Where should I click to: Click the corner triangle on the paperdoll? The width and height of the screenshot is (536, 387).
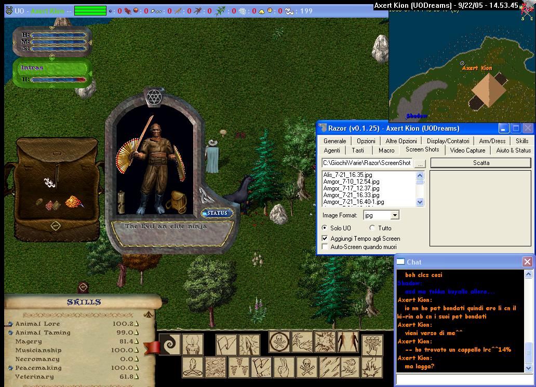tap(206, 196)
